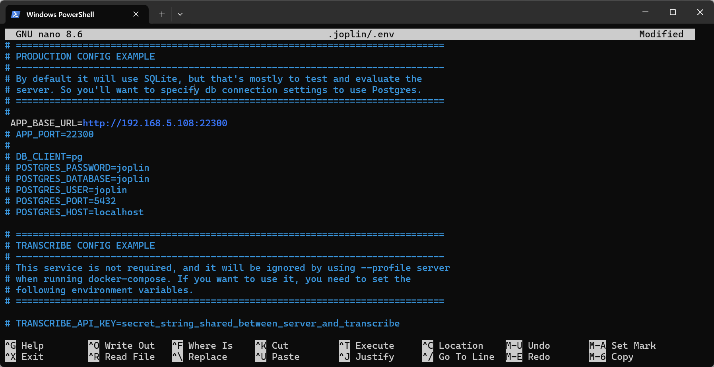The image size is (714, 367).
Task: Click the M-E Redo shortcut
Action: click(528, 357)
